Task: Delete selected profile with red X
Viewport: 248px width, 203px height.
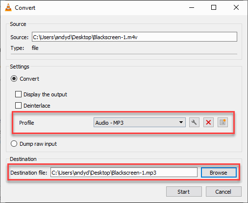Action: (x=208, y=122)
